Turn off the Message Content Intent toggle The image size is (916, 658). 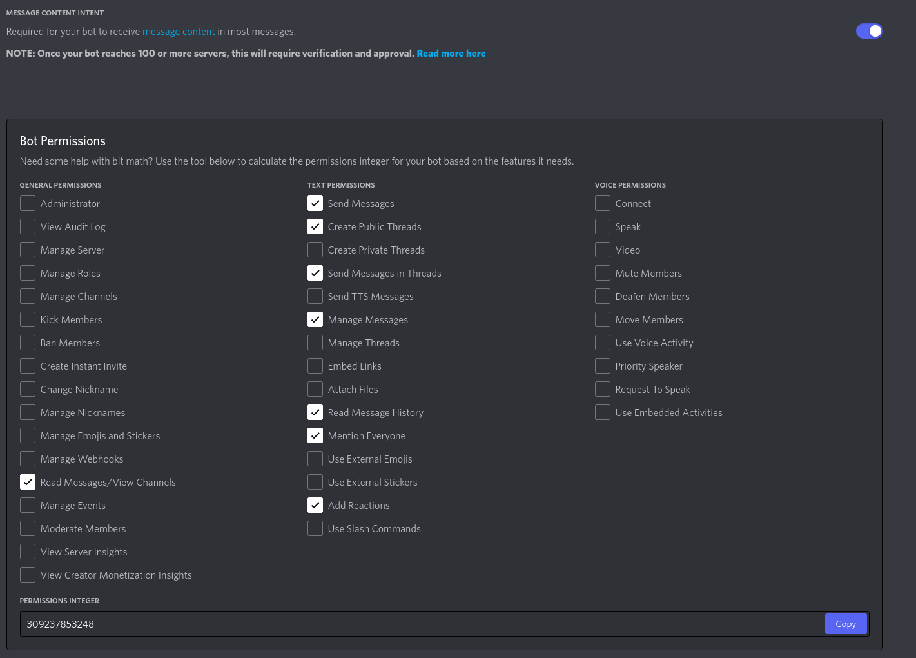pos(870,30)
